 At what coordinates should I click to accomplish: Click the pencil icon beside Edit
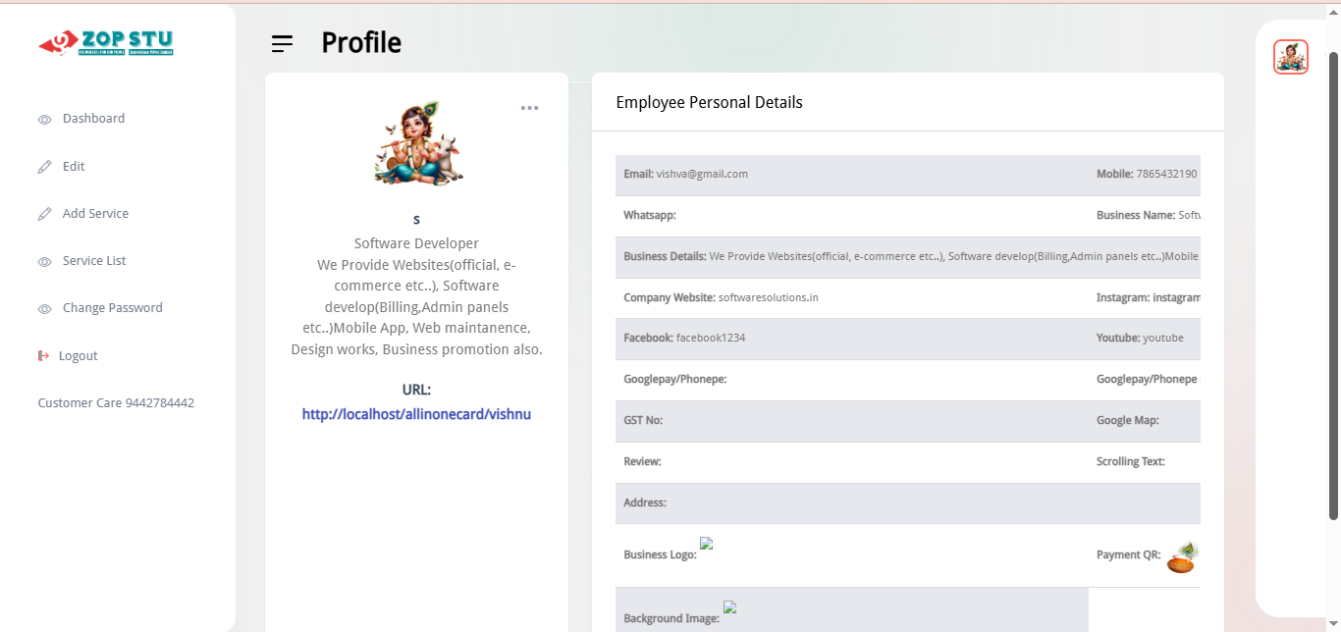coord(44,167)
